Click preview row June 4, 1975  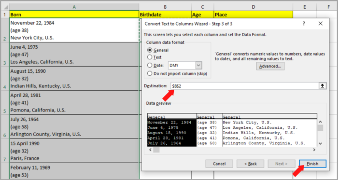163,127
